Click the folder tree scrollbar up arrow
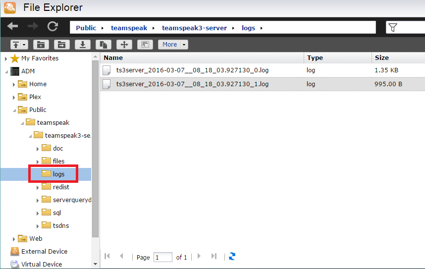 pyautogui.click(x=95, y=56)
